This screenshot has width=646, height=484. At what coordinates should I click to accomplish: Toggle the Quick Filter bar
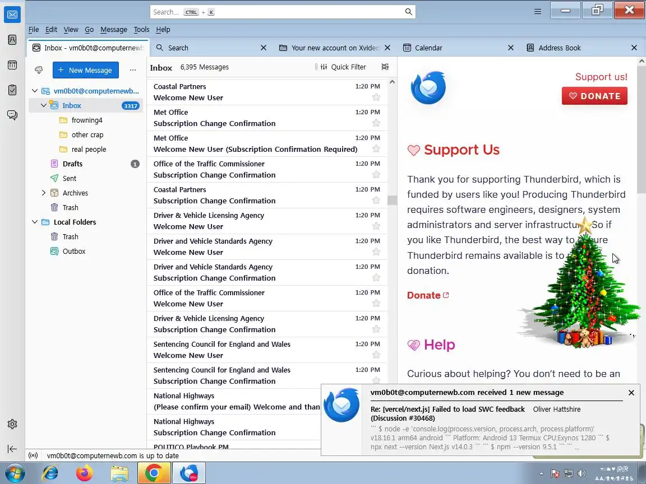(x=343, y=67)
